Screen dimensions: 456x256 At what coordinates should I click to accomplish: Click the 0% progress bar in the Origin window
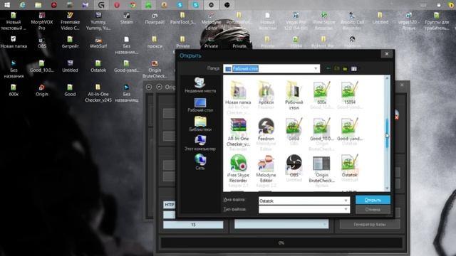[x=281, y=242]
